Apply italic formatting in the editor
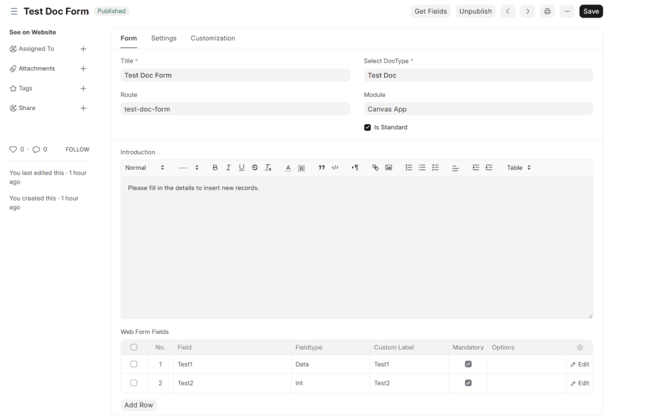The image size is (645, 420). [228, 168]
